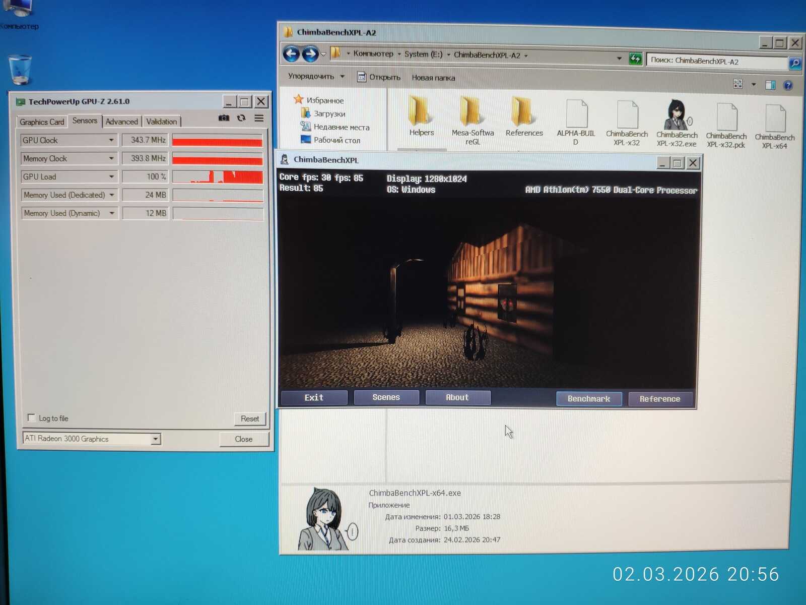The image size is (806, 605).
Task: Toggle the Explorer preview pane icon
Action: [x=770, y=85]
